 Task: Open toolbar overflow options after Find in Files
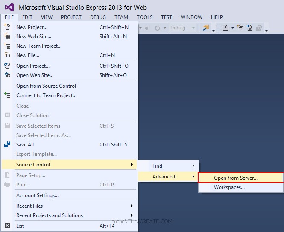click(x=214, y=30)
